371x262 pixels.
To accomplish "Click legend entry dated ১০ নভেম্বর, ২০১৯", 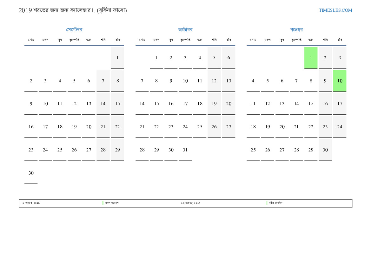I will pos(191,203).
